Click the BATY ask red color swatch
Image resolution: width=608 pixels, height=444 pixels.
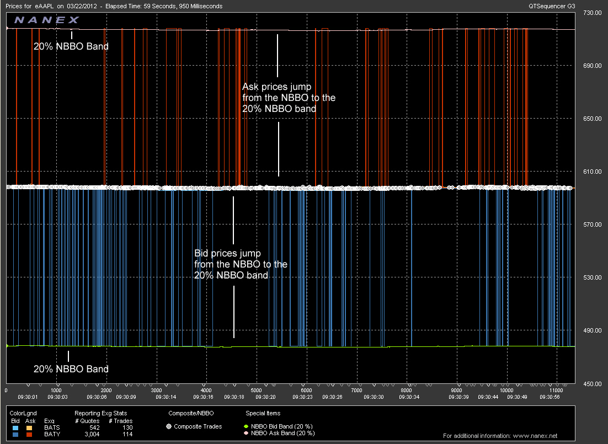pyautogui.click(x=29, y=434)
